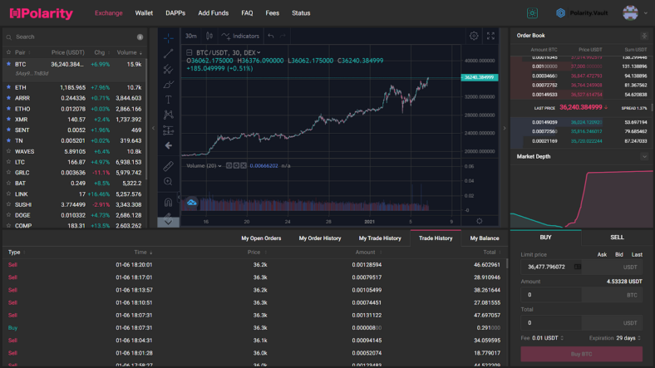655x368 pixels.
Task: Switch to My Open Orders tab
Action: 261,238
